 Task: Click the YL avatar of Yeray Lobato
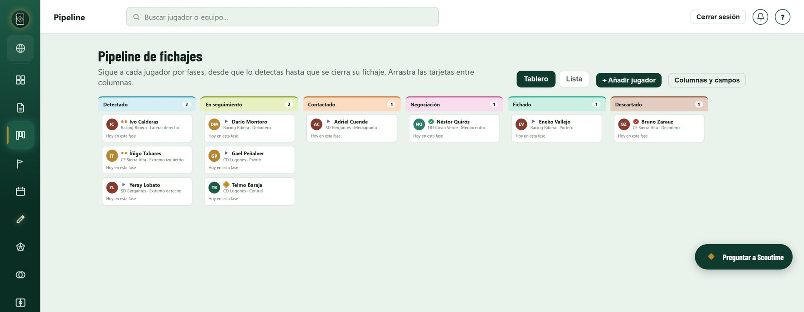112,187
